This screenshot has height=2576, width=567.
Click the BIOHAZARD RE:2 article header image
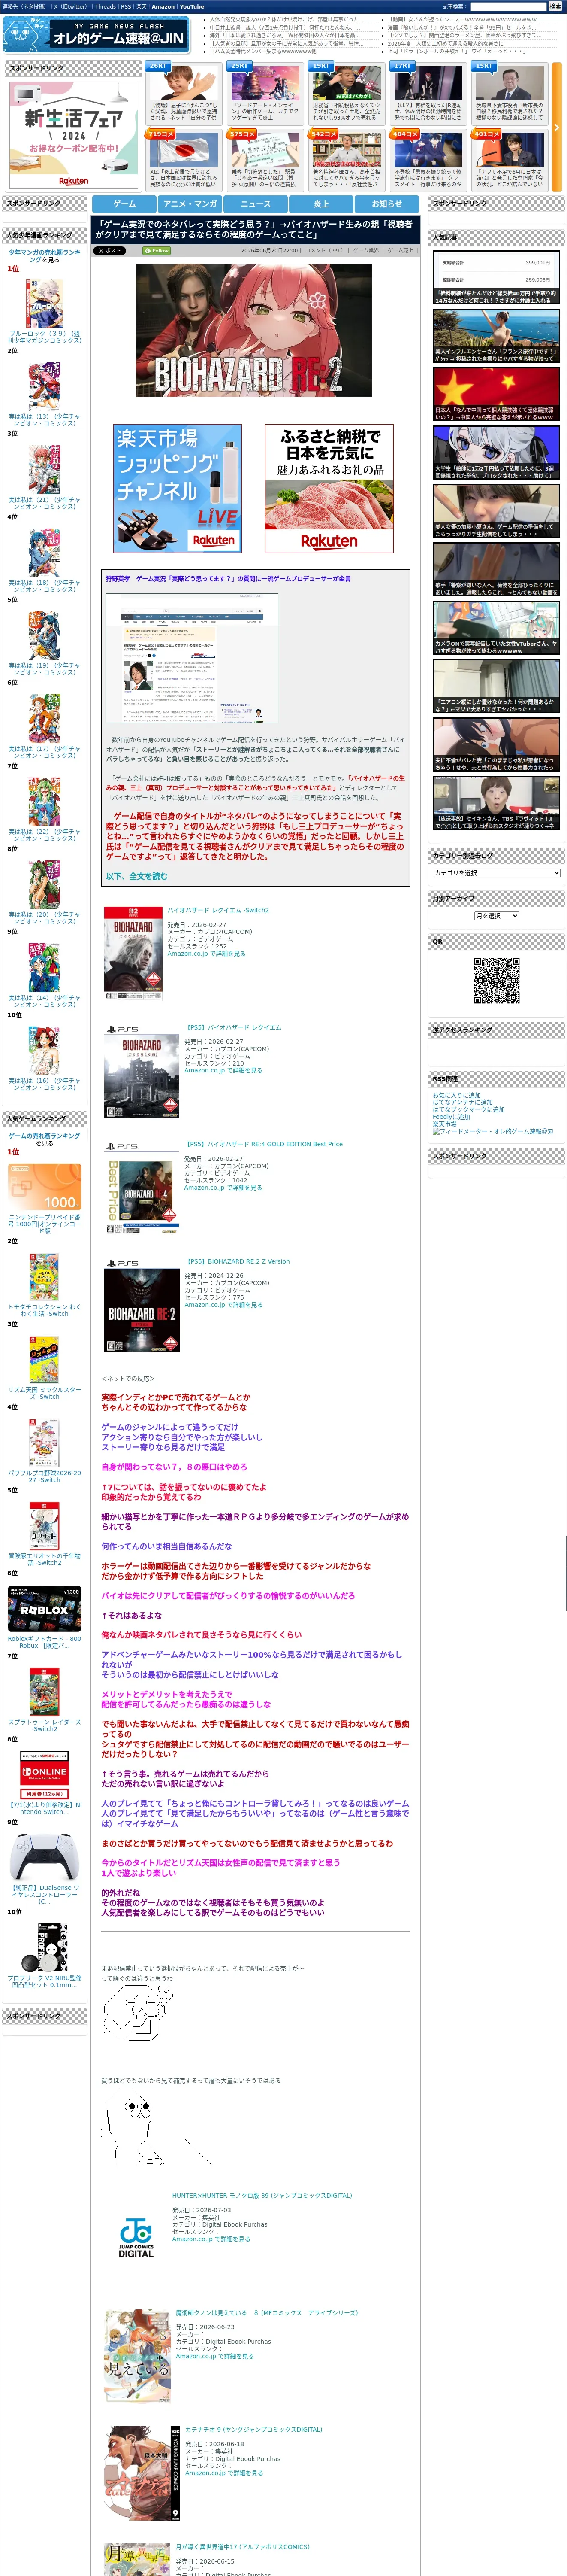(x=253, y=330)
